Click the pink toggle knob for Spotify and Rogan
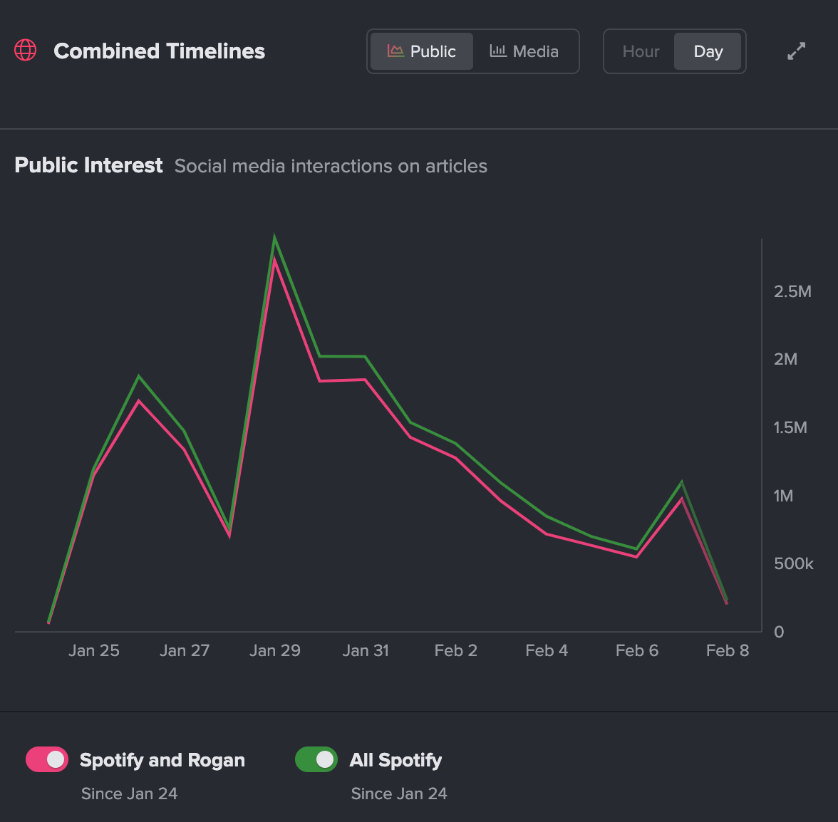 pyautogui.click(x=56, y=759)
